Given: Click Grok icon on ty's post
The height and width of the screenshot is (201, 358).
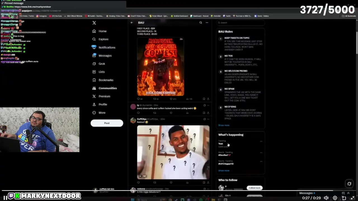Looking at the screenshot, I should [x=204, y=105].
